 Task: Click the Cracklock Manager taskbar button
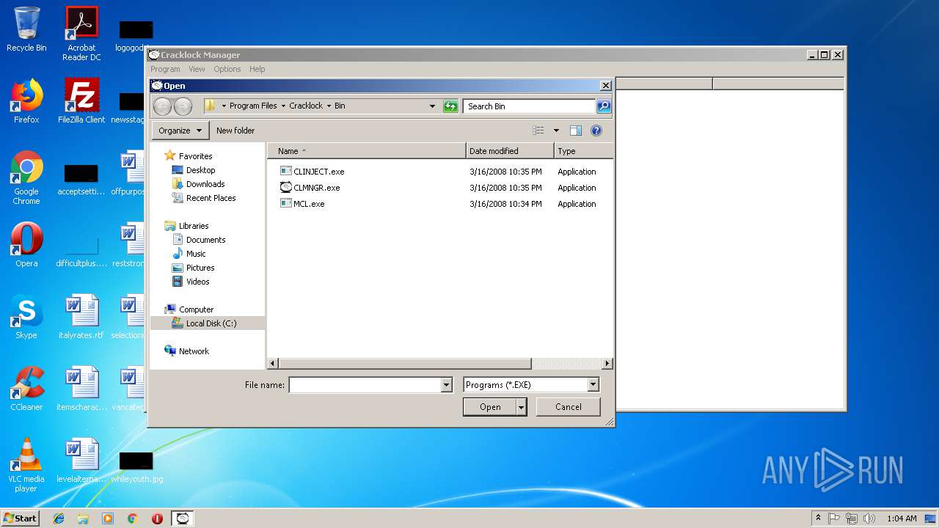(x=183, y=518)
